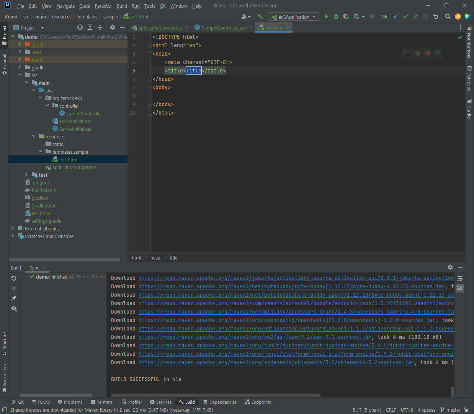
Task: Change UTF-8 file encoding in status bar
Action: click(x=407, y=410)
